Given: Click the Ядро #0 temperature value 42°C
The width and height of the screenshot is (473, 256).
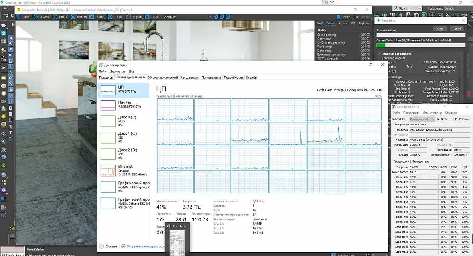Looking at the screenshot, I should pos(424,177).
